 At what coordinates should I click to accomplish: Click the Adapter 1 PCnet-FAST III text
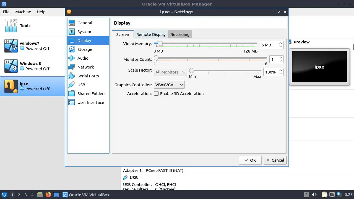pyautogui.click(x=153, y=171)
